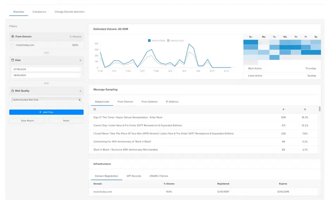Check the musictoday.com domain checkbox
The width and height of the screenshot is (333, 212).
[13, 45]
